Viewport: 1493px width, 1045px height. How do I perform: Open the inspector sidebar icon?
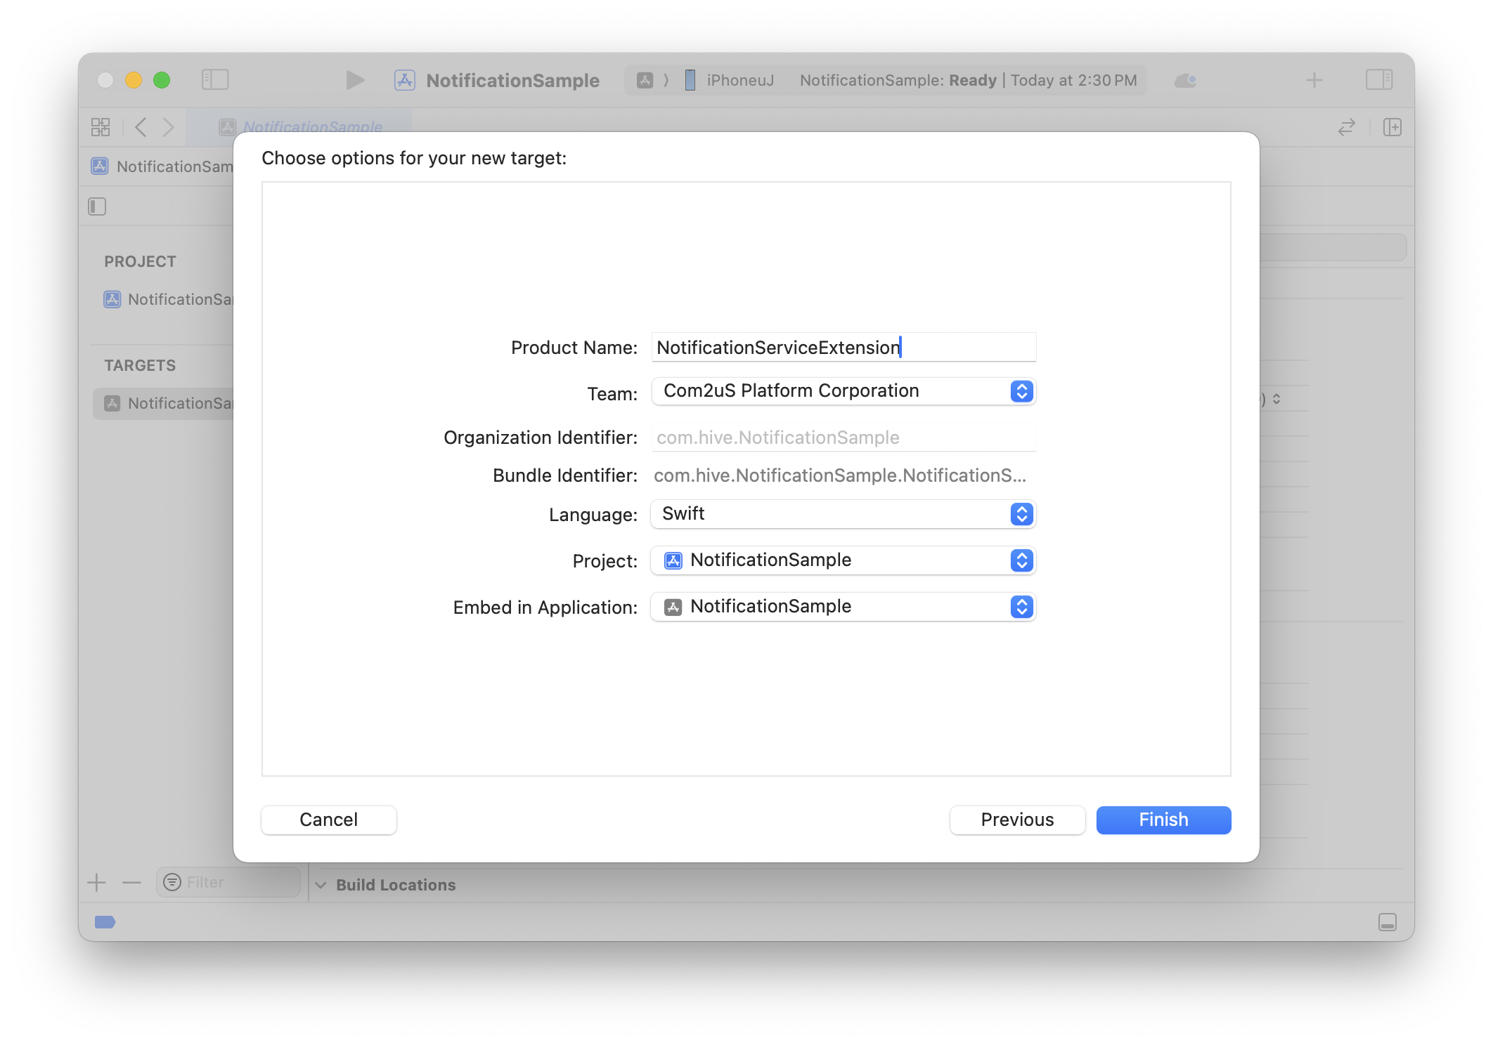(x=1379, y=79)
